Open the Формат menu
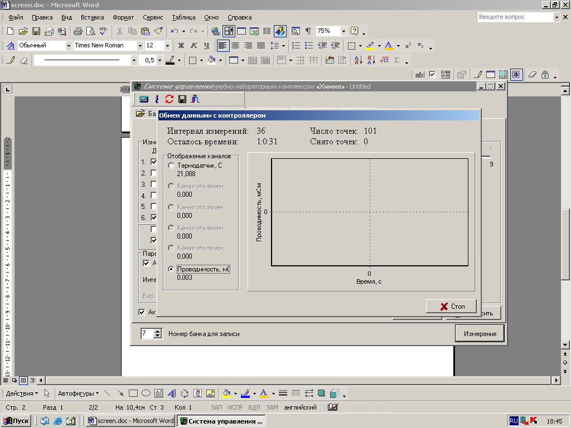571x428 pixels. click(x=123, y=17)
